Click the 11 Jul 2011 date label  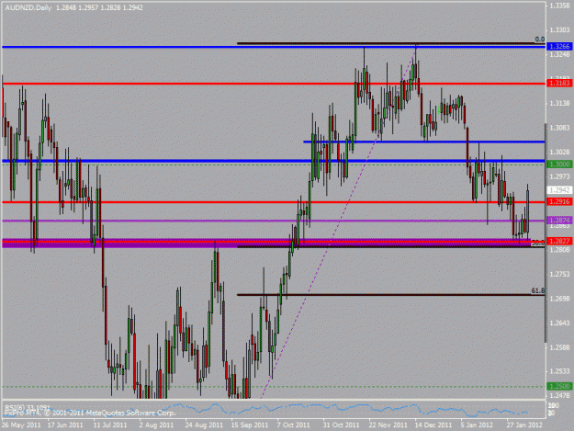click(110, 425)
